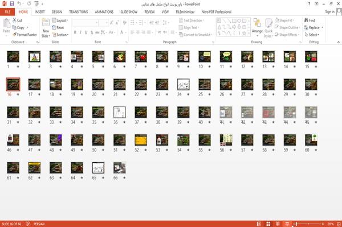
Task: Open the Select dropdown in Editing
Action: click(312, 35)
